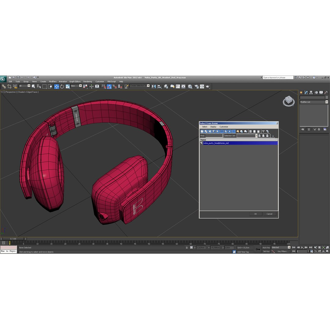Click the Set Keys key icon

click(x=258, y=249)
